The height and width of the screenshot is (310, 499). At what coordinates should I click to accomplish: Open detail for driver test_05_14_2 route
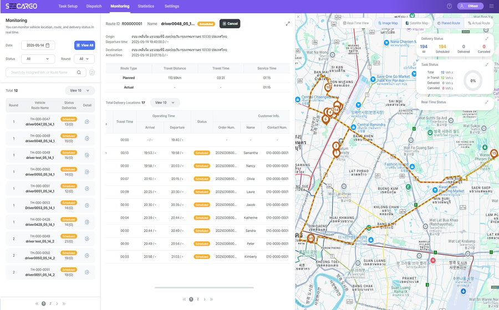[87, 239]
